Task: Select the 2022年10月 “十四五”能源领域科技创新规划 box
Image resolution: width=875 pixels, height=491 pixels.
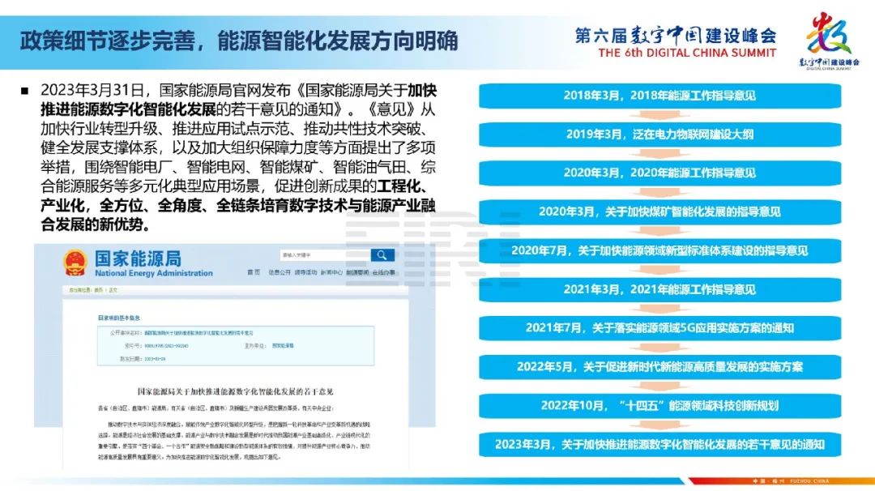Action: 659,406
